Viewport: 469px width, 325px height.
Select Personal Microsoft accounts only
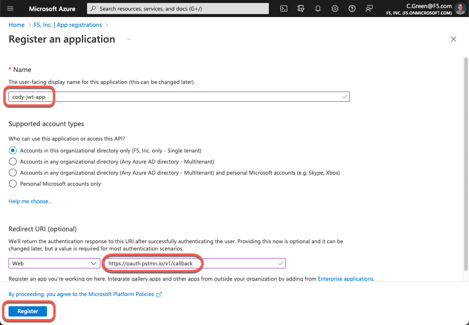point(12,183)
